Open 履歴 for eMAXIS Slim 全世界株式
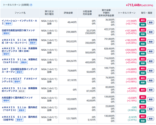 (x=150, y=42)
